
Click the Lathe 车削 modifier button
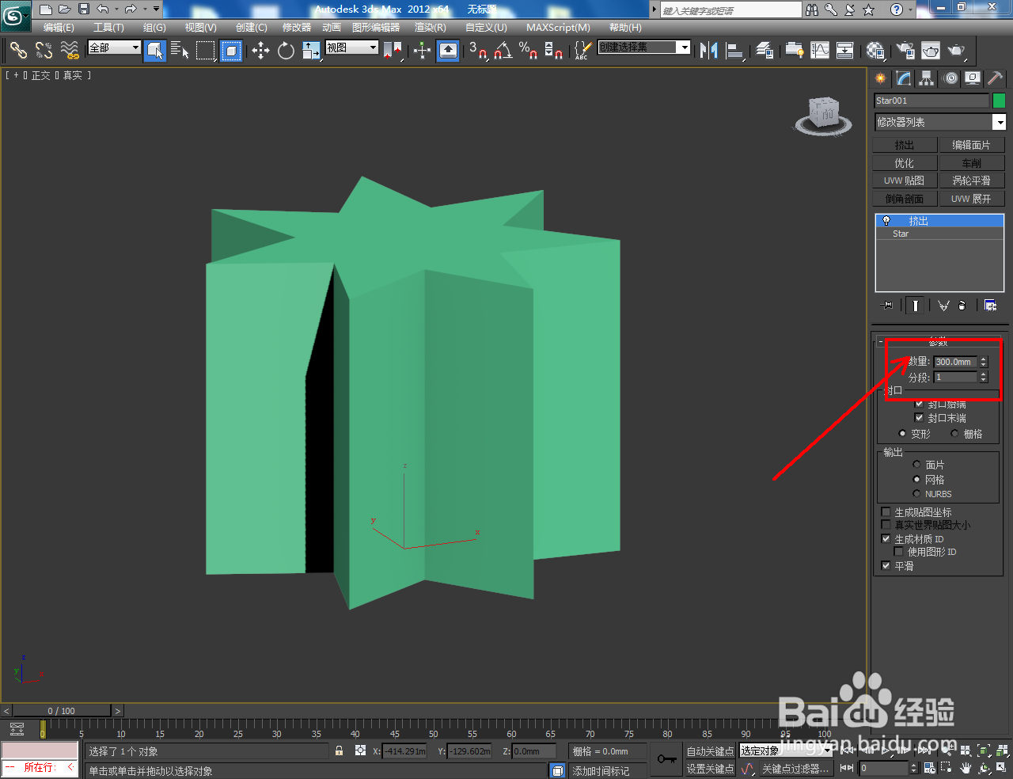pyautogui.click(x=971, y=163)
